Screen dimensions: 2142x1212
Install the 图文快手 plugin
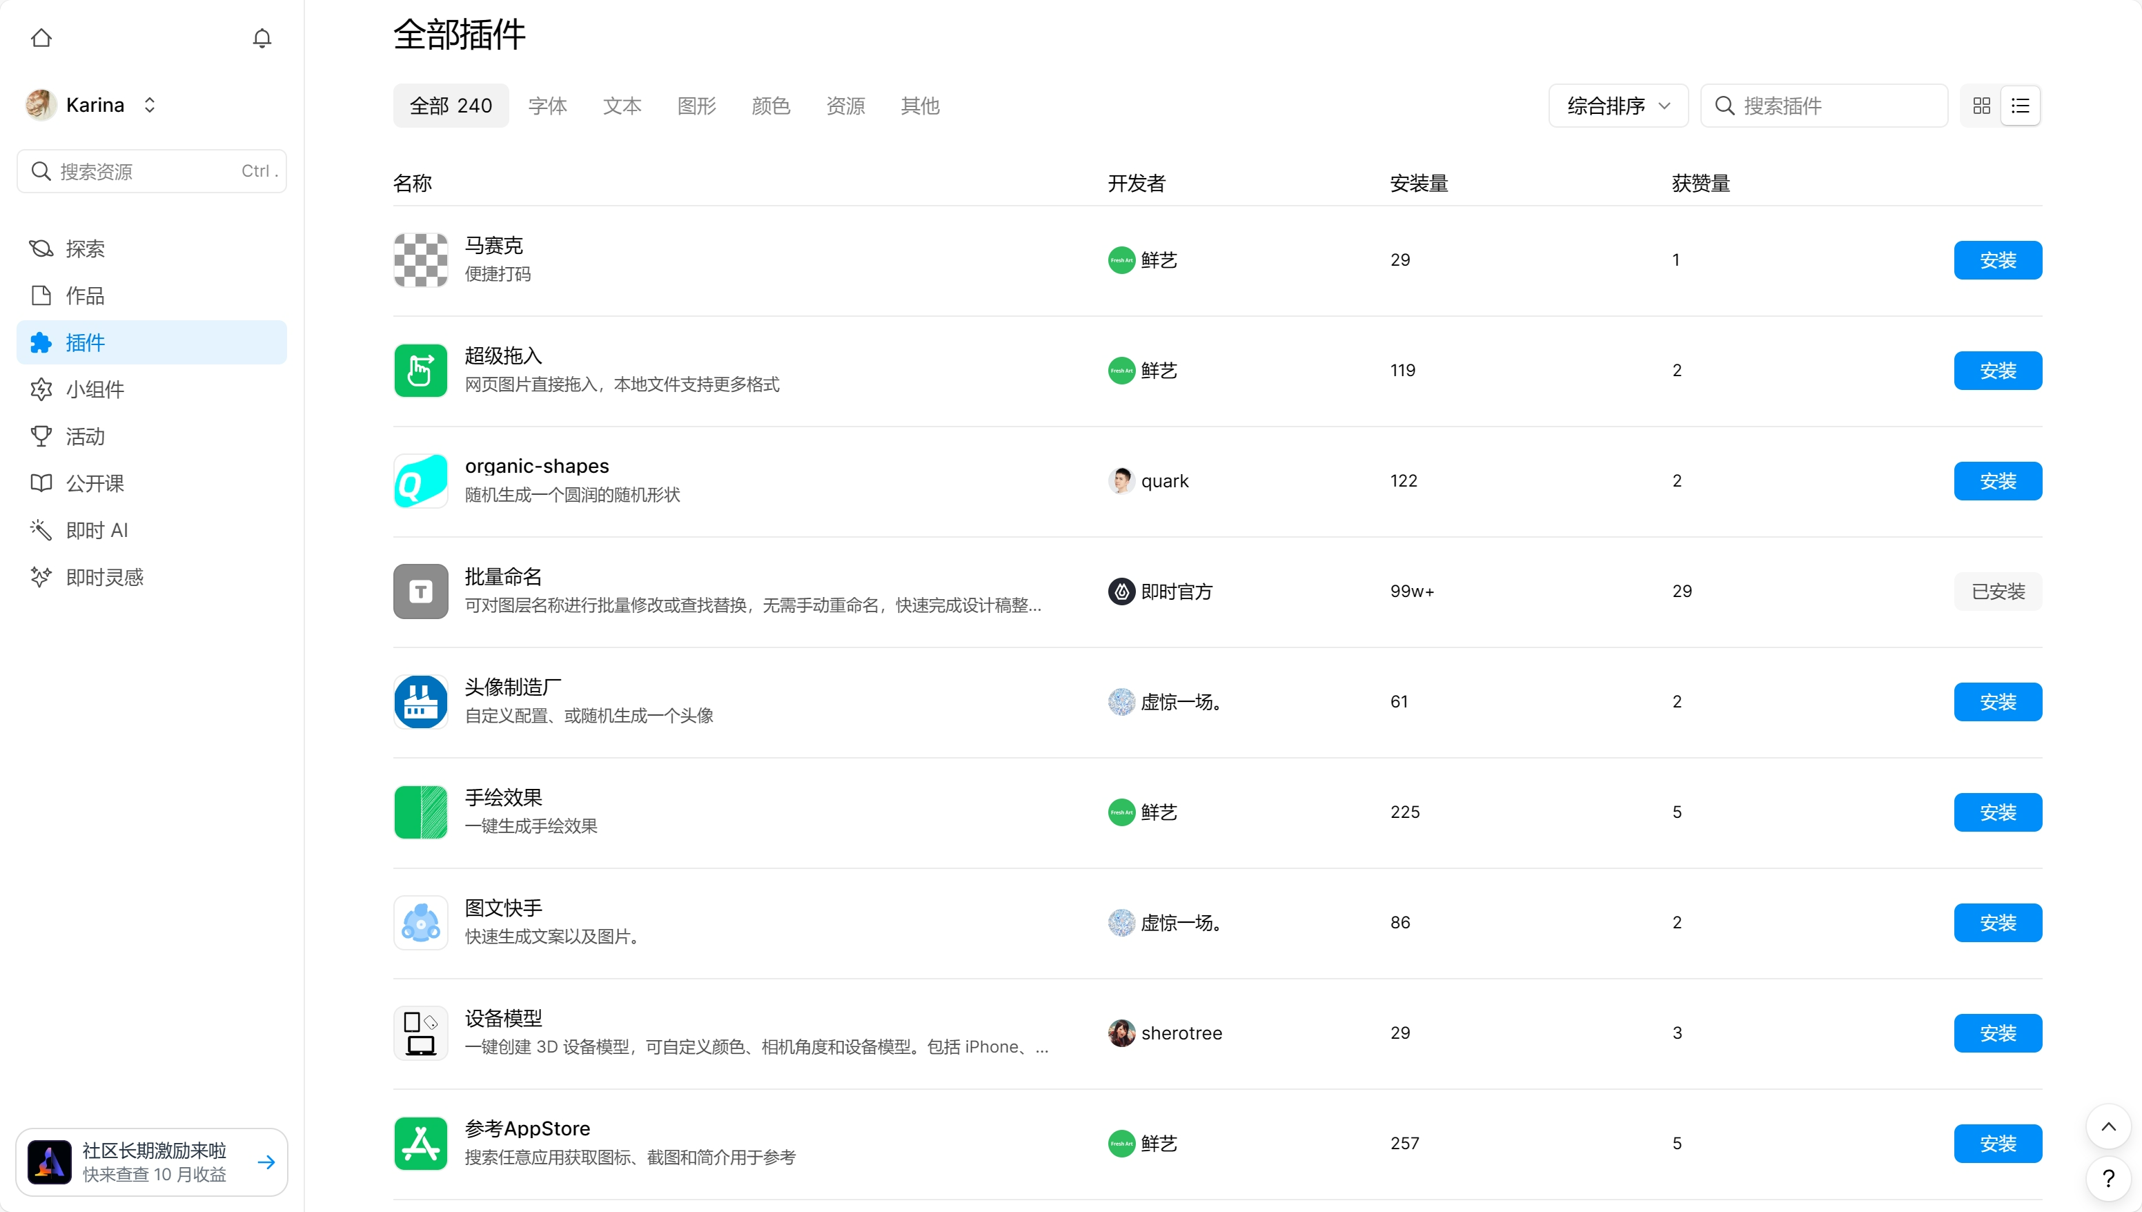(x=1997, y=923)
